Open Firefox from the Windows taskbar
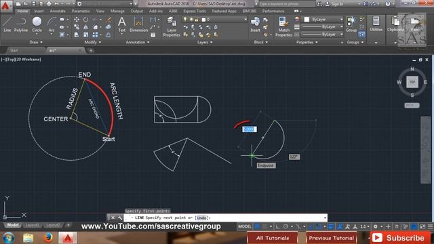 point(48,238)
